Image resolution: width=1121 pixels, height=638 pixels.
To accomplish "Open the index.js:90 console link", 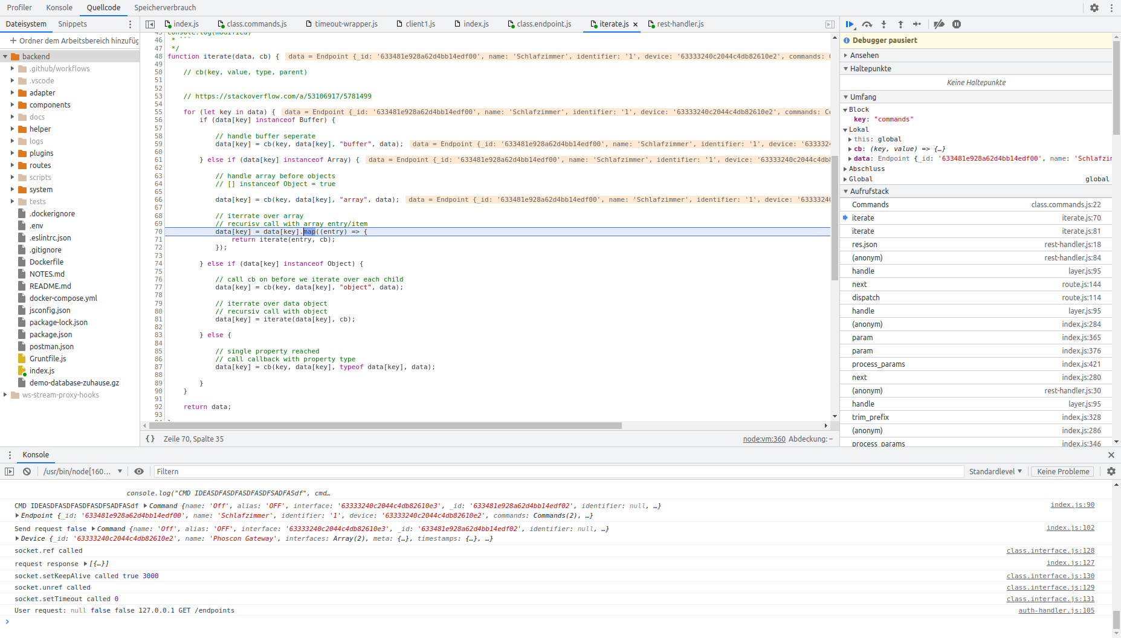I will click(1072, 504).
